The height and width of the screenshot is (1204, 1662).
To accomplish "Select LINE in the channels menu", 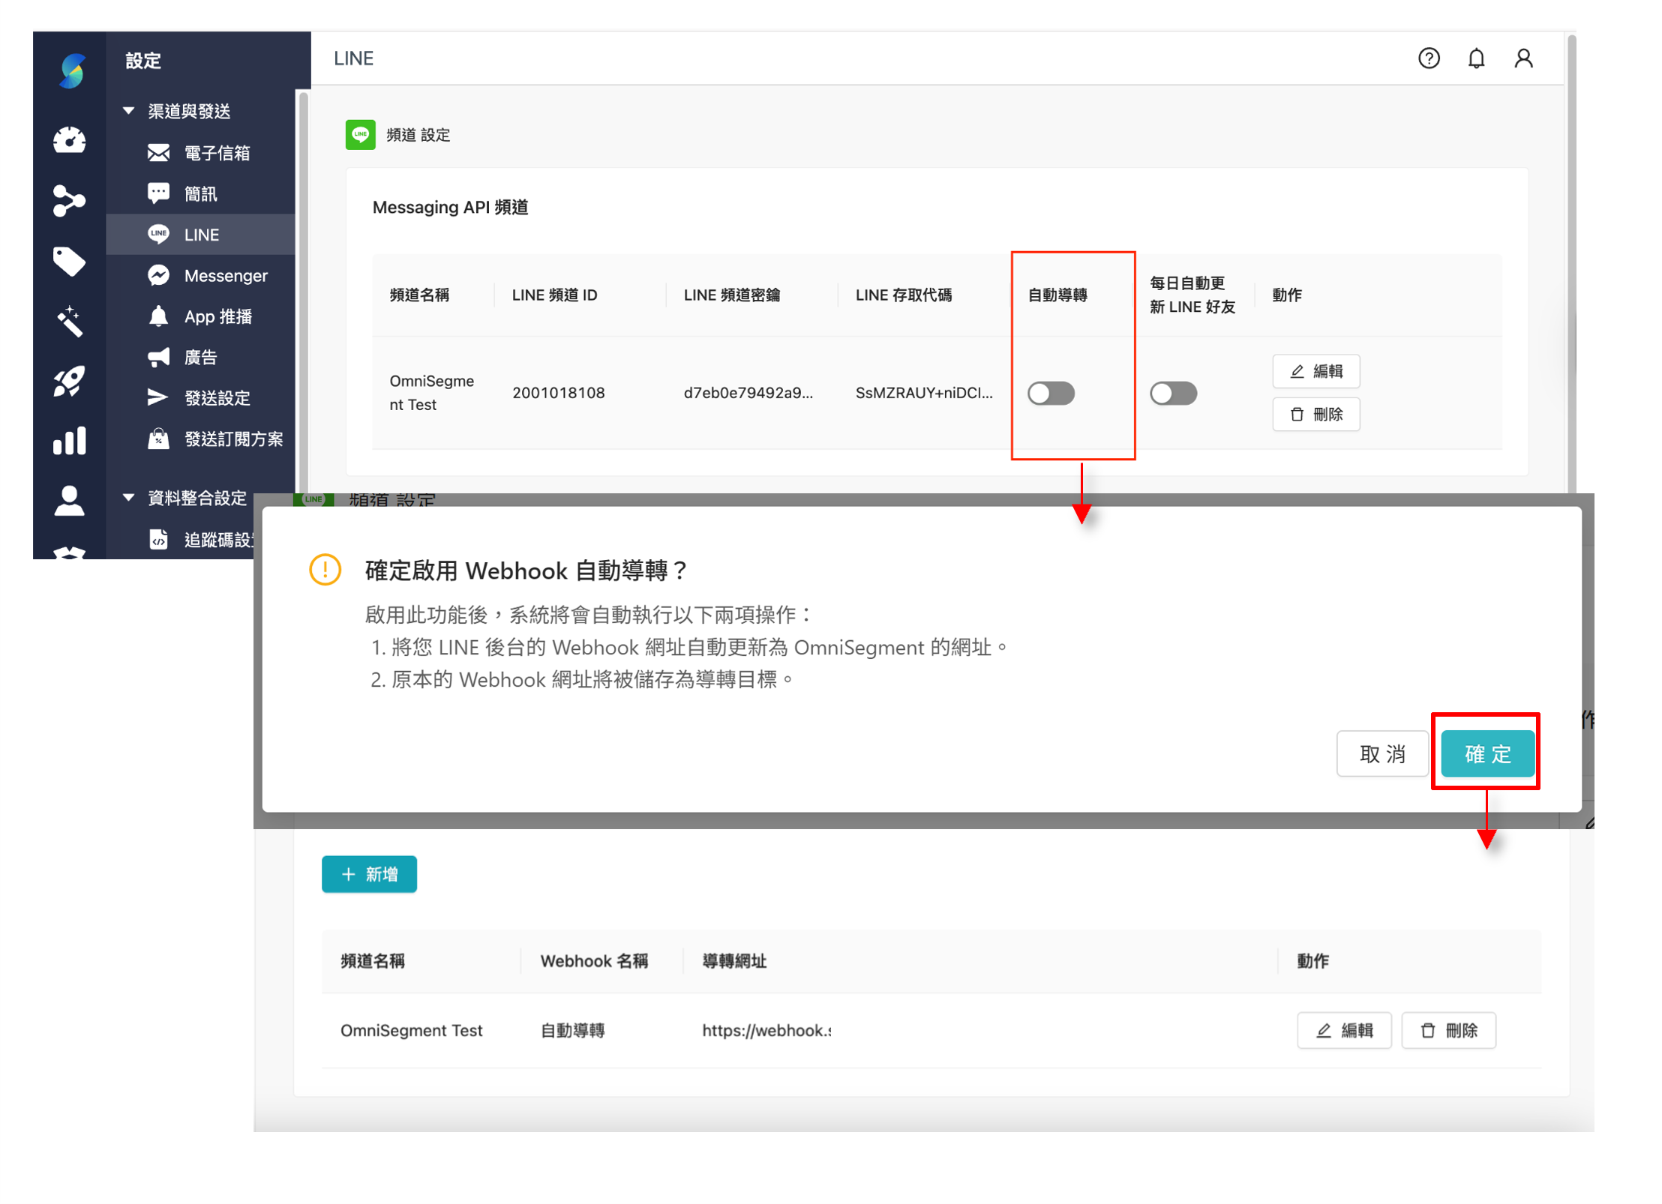I will pos(200,234).
